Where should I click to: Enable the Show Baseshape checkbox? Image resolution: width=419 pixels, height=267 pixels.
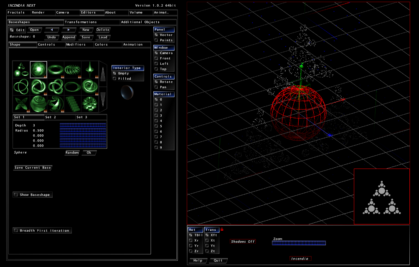pyautogui.click(x=16, y=195)
